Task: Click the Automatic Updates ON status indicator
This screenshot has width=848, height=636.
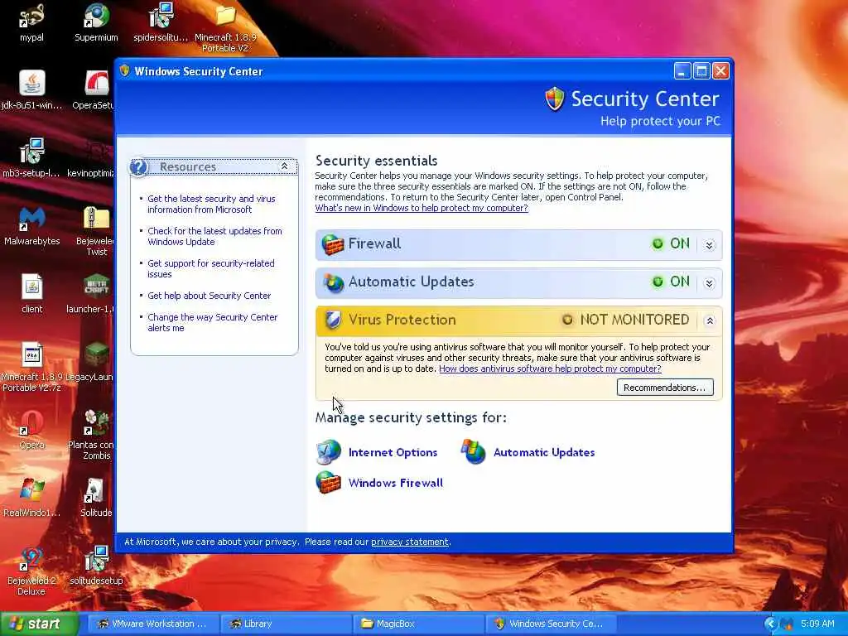Action: tap(671, 282)
